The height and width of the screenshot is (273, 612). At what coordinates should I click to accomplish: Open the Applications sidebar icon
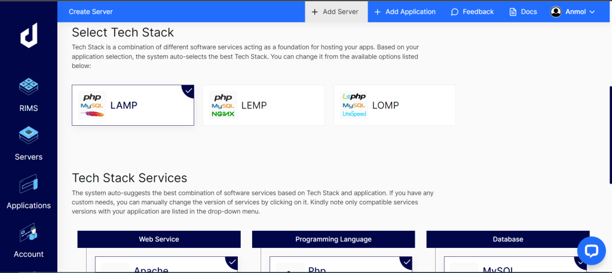[29, 184]
